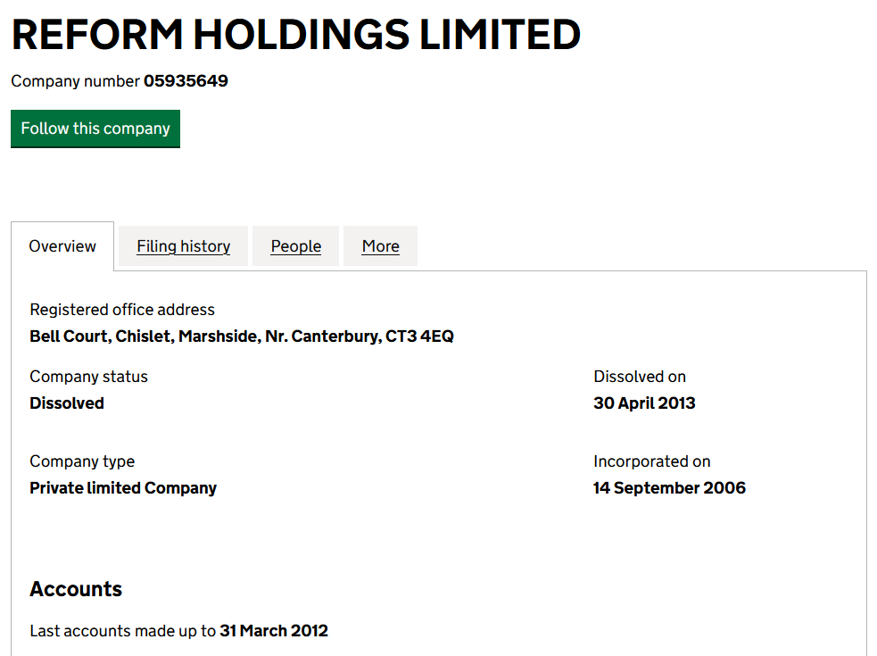Click the Accounts section heading

coord(76,589)
